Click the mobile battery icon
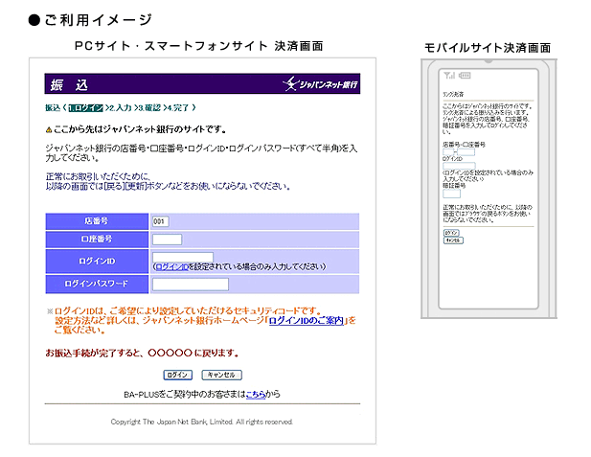The width and height of the screenshot is (591, 457). coord(465,76)
